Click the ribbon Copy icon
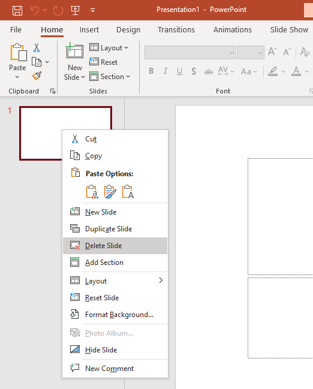This screenshot has width=313, height=389. pos(37,62)
